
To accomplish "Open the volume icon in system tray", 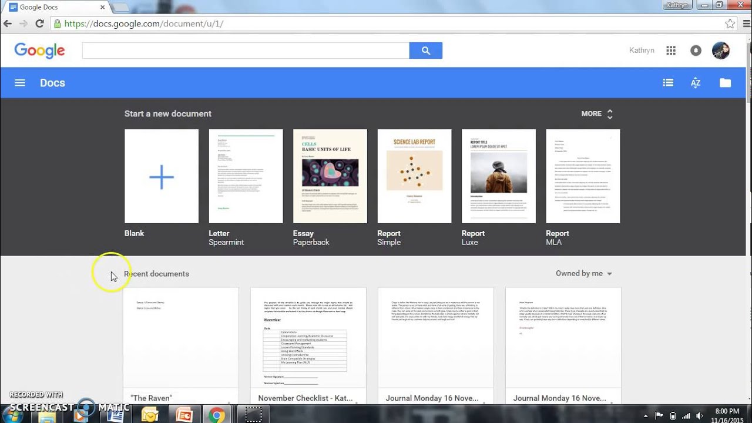I will pos(699,416).
